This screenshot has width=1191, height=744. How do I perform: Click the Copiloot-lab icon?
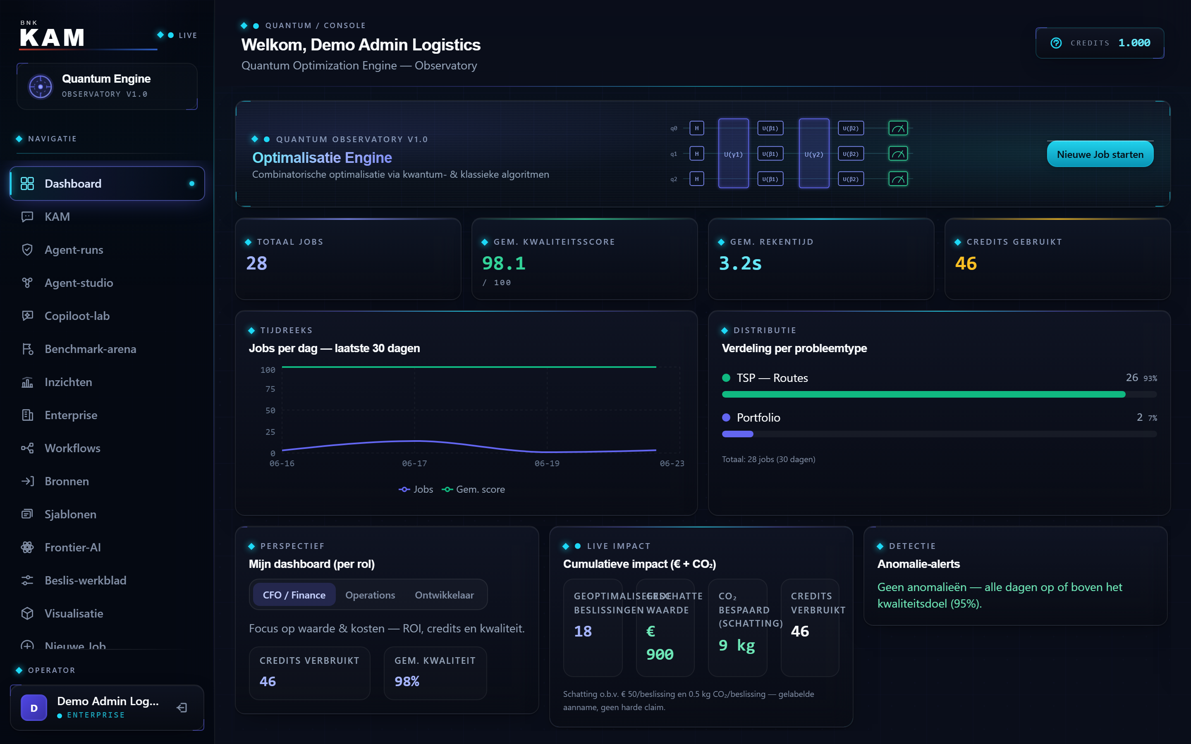[27, 315]
